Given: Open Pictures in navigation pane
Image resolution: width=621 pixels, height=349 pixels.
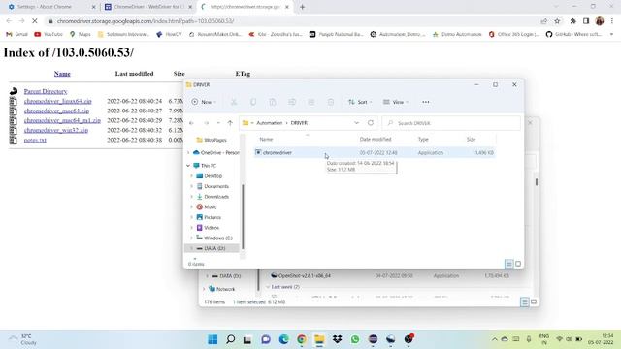Looking at the screenshot, I should pyautogui.click(x=209, y=217).
